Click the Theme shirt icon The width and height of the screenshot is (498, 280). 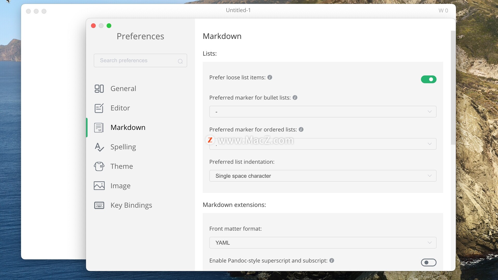[x=99, y=166]
